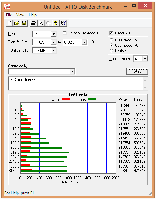Click the red Write legend swatch
Viewport: 156px width, 200px height.
[x=66, y=99]
